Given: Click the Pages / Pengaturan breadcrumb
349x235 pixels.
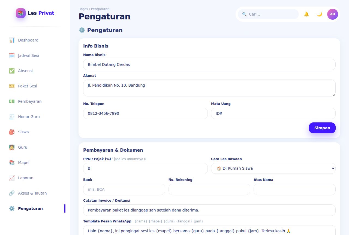Looking at the screenshot, I should point(94,9).
